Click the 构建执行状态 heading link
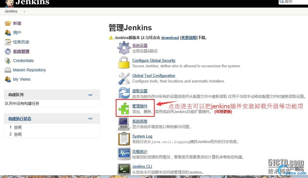 (x=20, y=119)
